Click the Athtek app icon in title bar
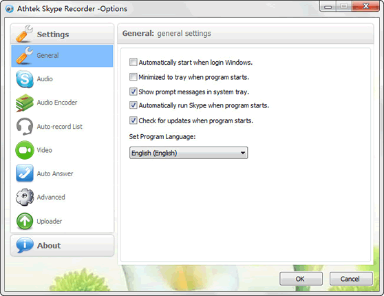Viewport: 384px width, 296px height. [x=9, y=9]
